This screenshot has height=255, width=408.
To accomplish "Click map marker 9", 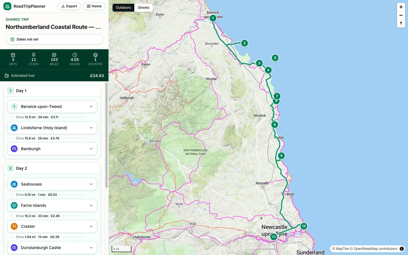I will [x=281, y=156].
